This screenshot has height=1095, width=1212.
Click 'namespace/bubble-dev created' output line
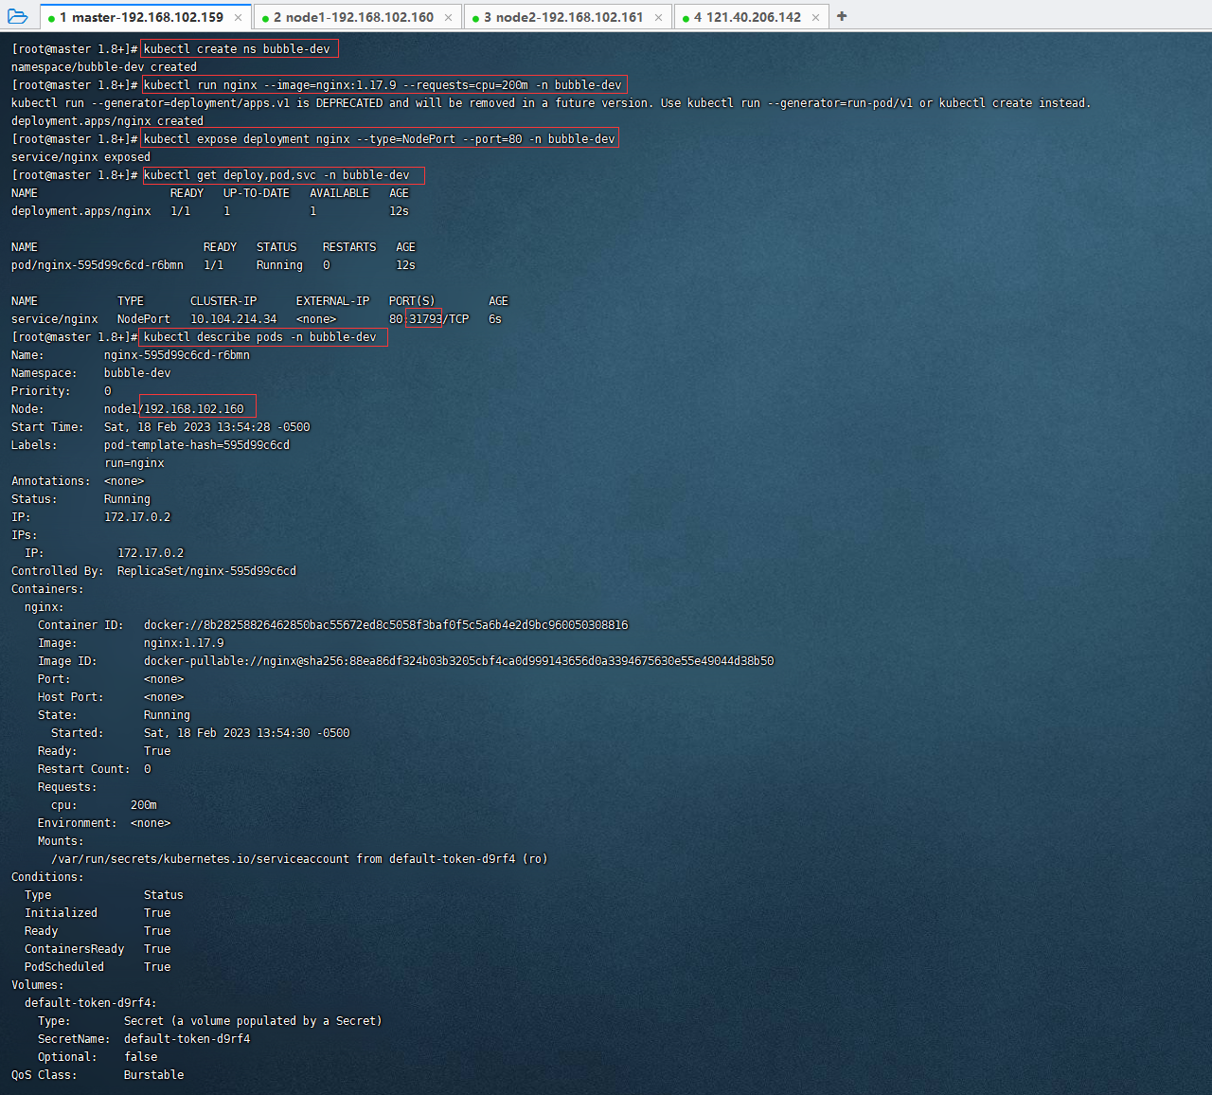coord(104,67)
